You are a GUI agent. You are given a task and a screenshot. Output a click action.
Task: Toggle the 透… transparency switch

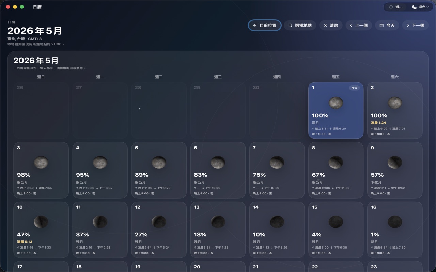(x=396, y=7)
